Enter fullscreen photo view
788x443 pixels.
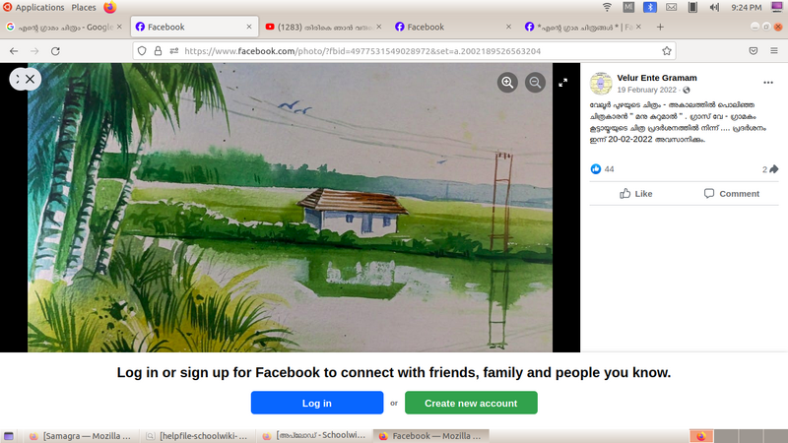562,83
